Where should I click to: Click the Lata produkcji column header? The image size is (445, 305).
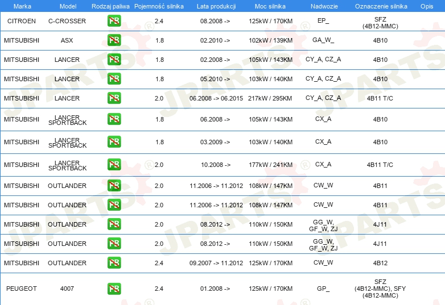(216, 6)
